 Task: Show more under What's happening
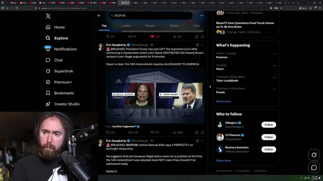(x=223, y=101)
